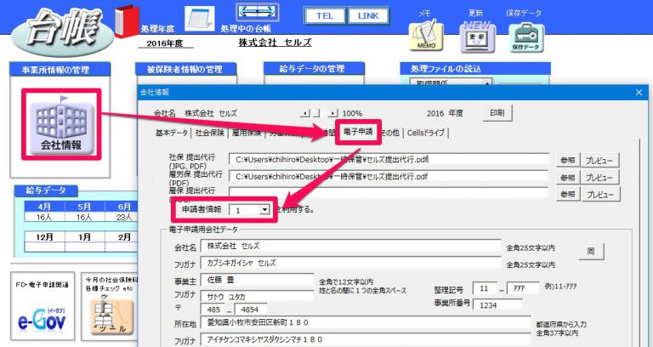Click the company フリガナ カブシキガイシャ field
The height and width of the screenshot is (347, 653).
[x=350, y=263]
